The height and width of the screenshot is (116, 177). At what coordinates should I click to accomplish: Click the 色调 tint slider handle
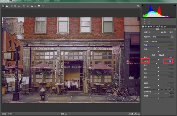(159, 51)
